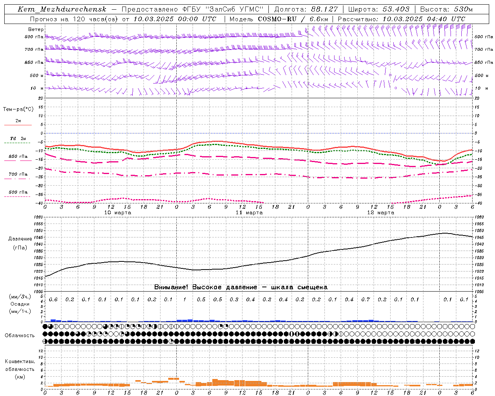Image resolution: width=495 pixels, height=396 pixels.
Task: Click the Модель COSMO-RU / 6.6км text
Action: click(279, 19)
